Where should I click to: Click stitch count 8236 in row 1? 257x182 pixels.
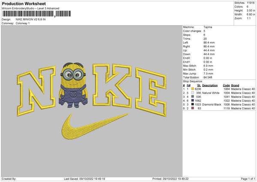198,89
